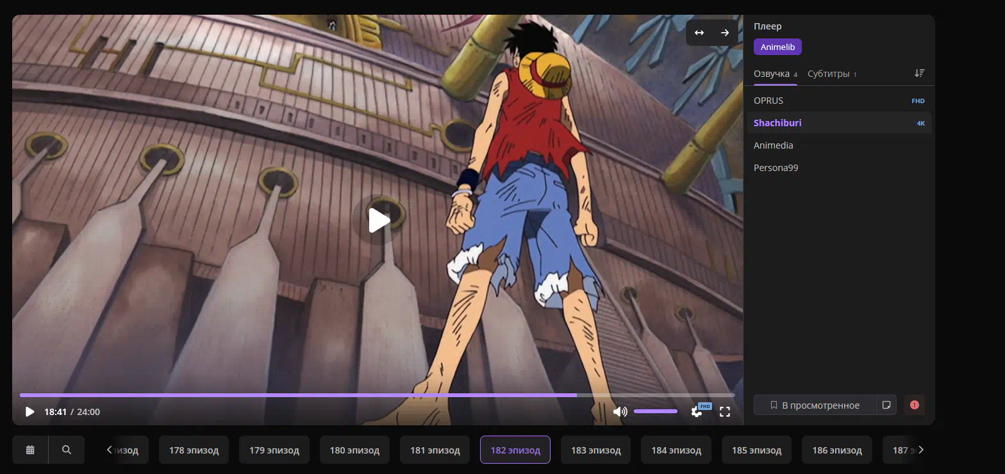The height and width of the screenshot is (474, 1005).
Task: Open the episode calendar icon
Action: [30, 450]
